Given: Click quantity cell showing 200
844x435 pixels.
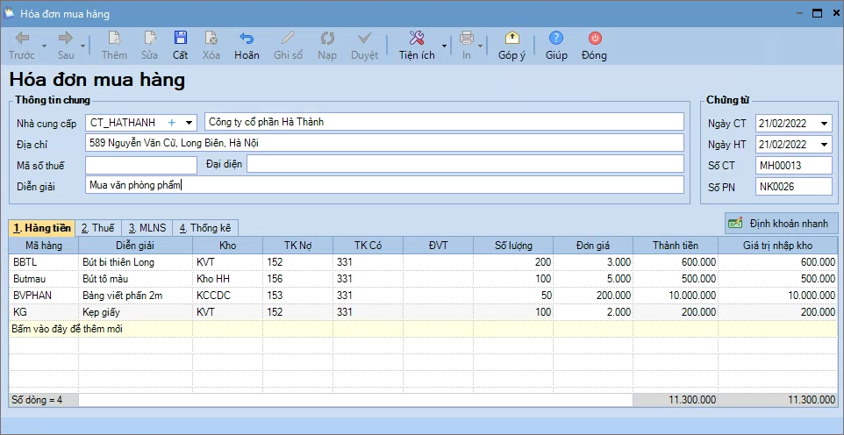Looking at the screenshot, I should [513, 262].
